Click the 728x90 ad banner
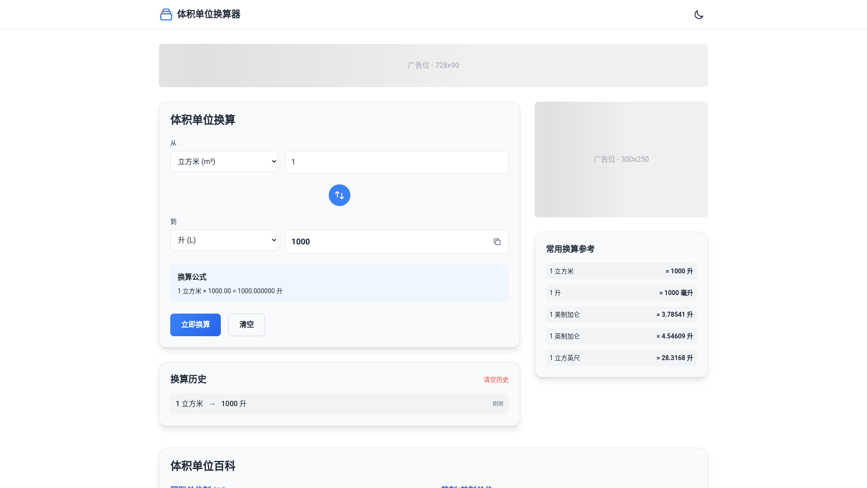The image size is (867, 488). (x=433, y=66)
